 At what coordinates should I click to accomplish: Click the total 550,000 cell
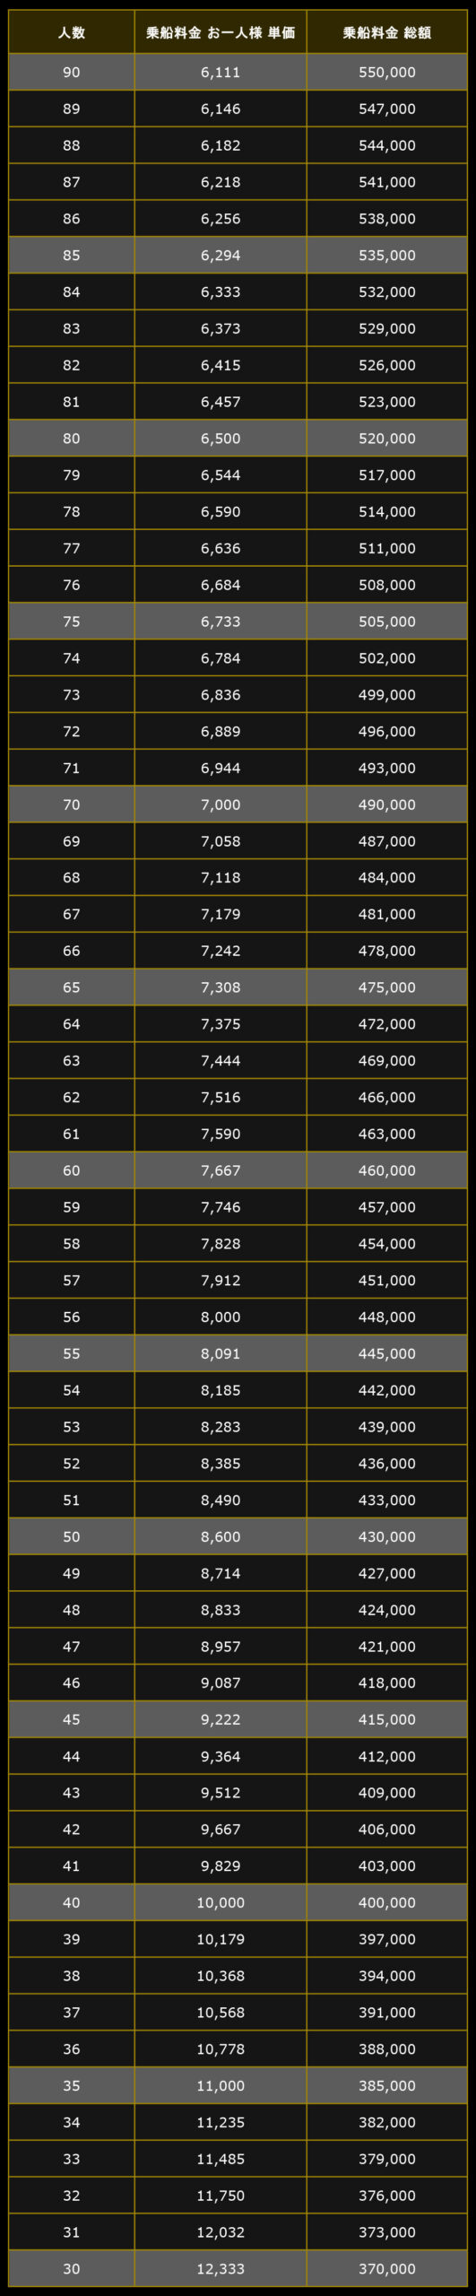point(387,72)
